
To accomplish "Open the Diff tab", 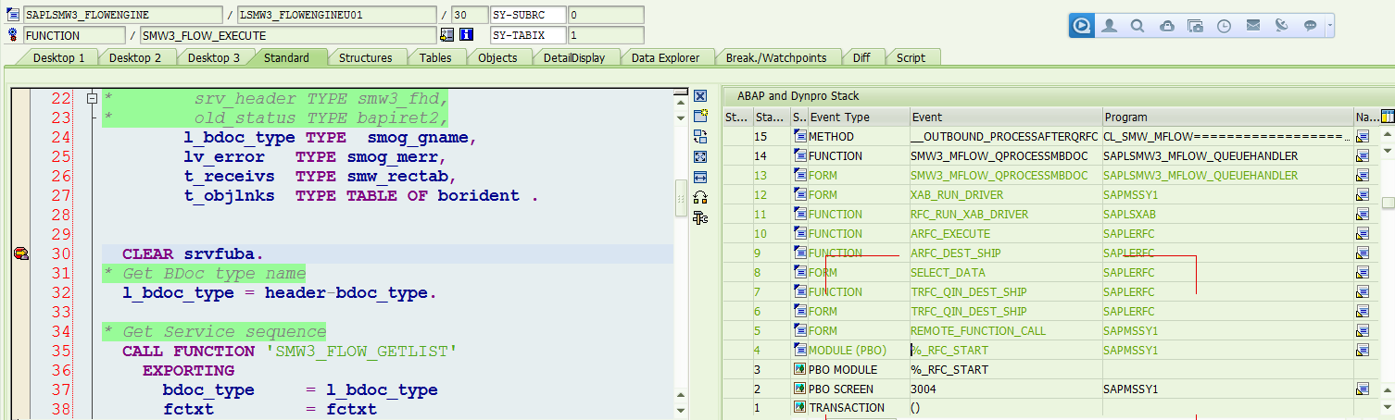I will tap(861, 57).
